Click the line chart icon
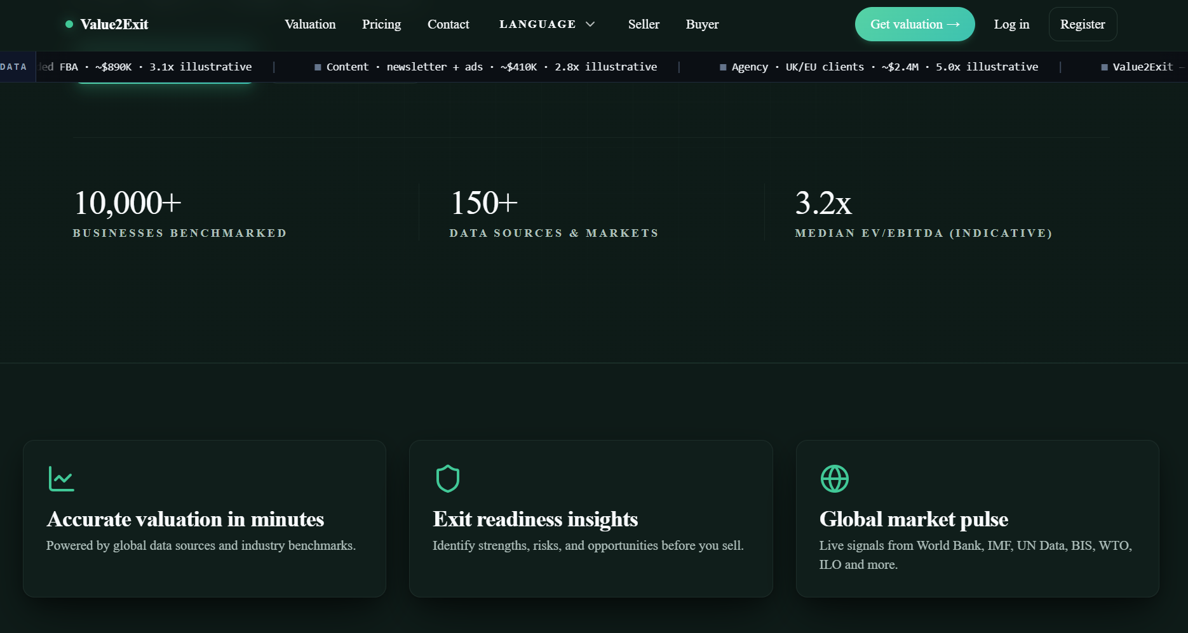 [x=62, y=479]
